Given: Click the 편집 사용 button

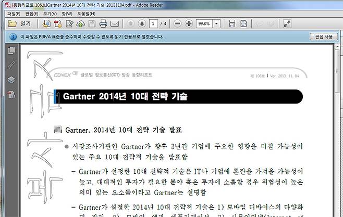Looking at the screenshot, I should 324,36.
